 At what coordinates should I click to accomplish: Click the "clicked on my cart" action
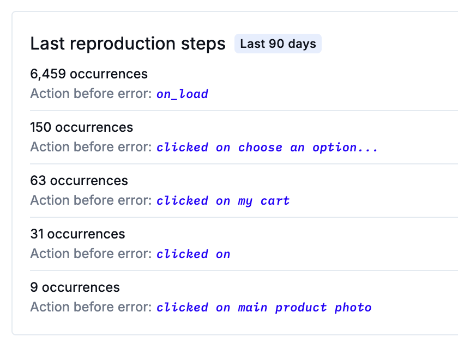coord(223,201)
